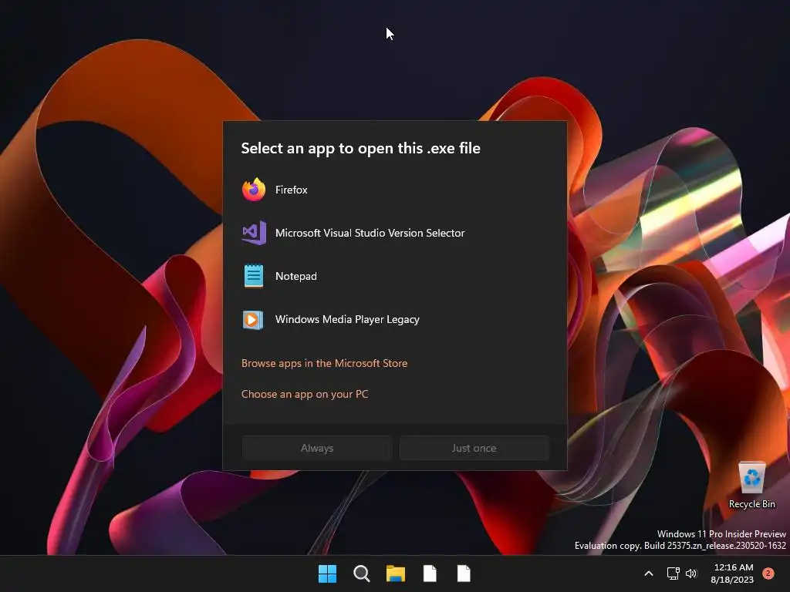Open the volume speaker tray icon
Image resolution: width=790 pixels, height=592 pixels.
point(691,573)
